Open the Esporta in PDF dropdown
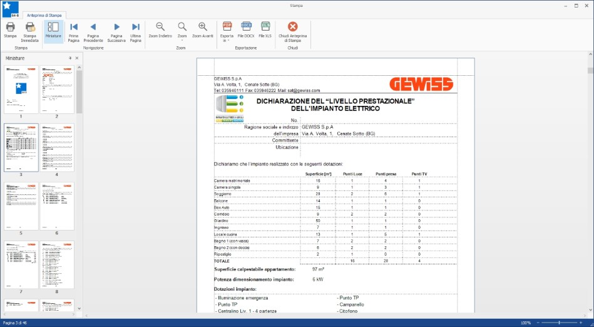Screen dimensions: 594x327 [x=227, y=31]
